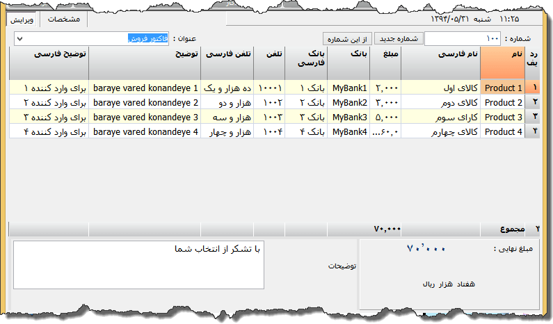
Task: Click the توضیح فارسی column header
Action: [49, 62]
